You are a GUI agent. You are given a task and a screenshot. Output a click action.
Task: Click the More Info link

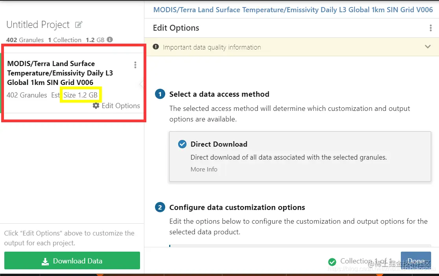(204, 169)
